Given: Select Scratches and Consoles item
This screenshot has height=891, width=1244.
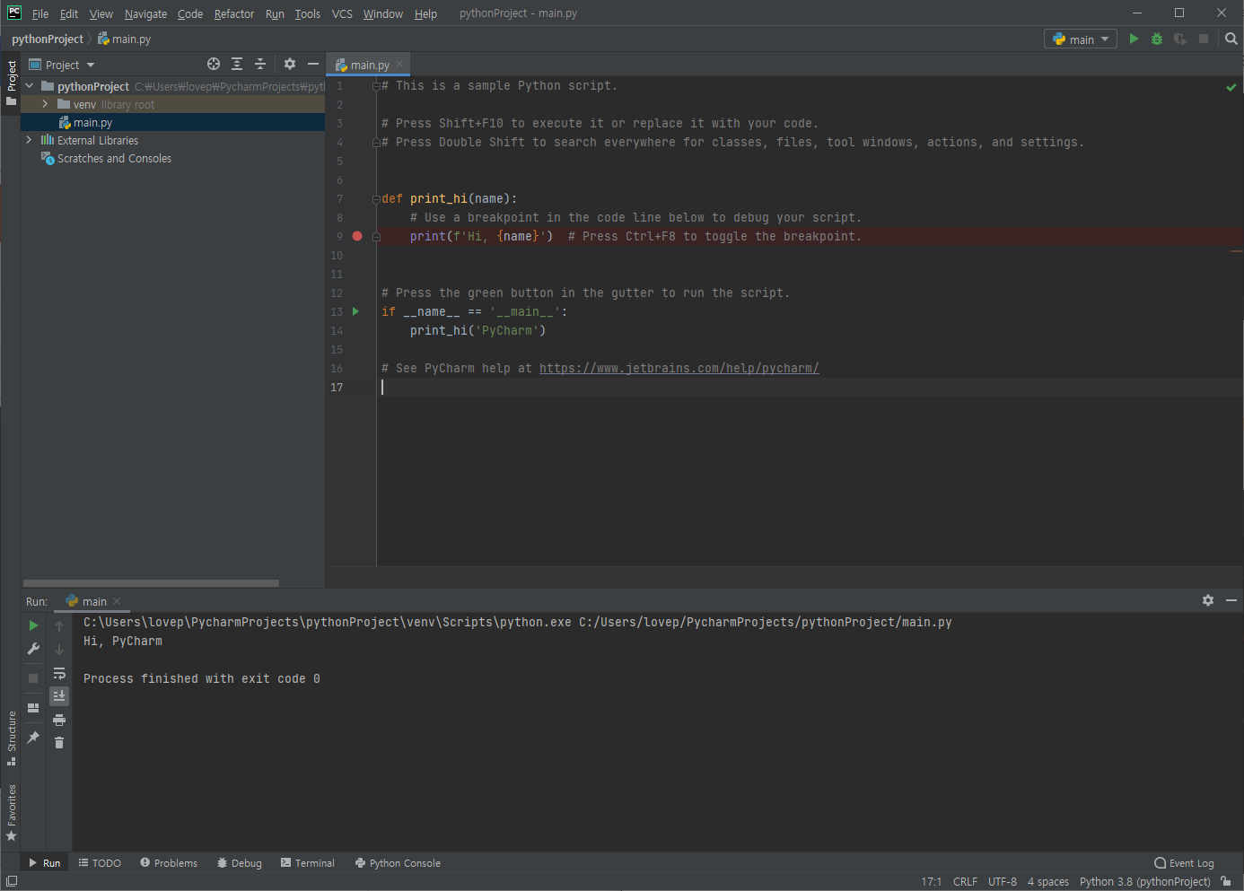Looking at the screenshot, I should (x=114, y=158).
